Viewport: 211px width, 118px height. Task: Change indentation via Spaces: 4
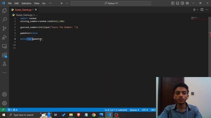[x=134, y=110]
